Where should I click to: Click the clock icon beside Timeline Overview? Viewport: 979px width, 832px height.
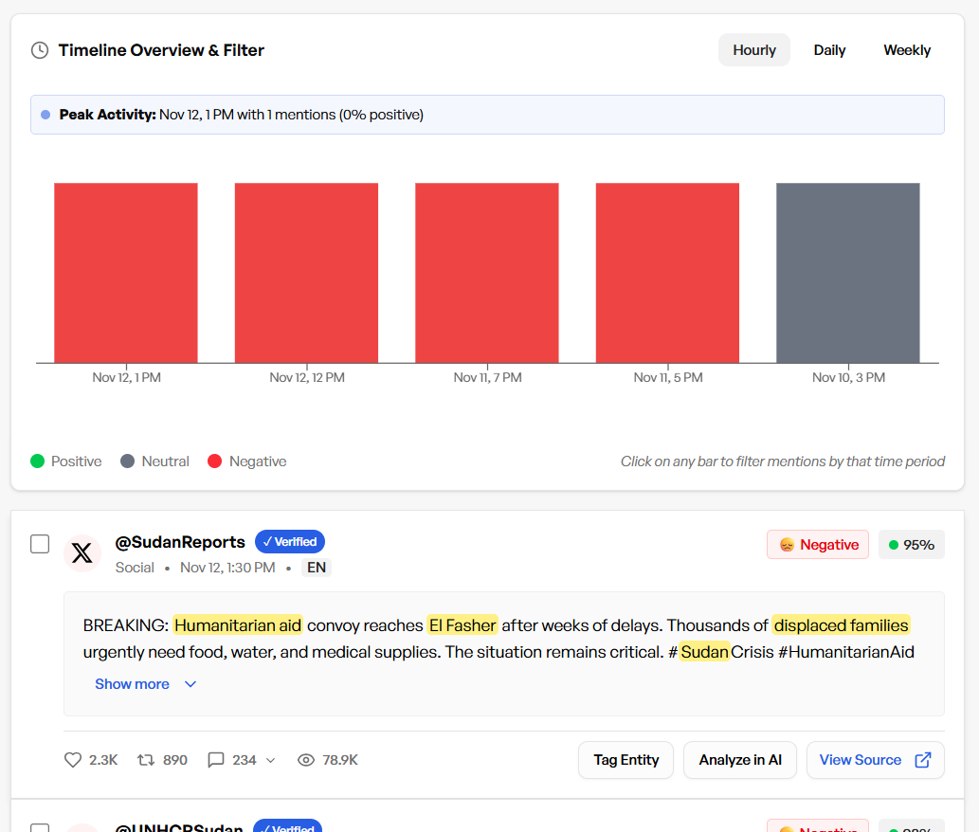coord(40,50)
